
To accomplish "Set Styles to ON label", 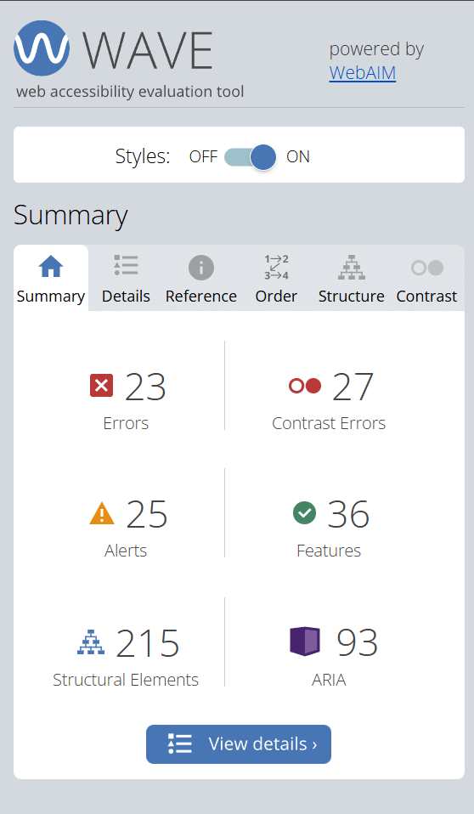I will click(x=298, y=157).
